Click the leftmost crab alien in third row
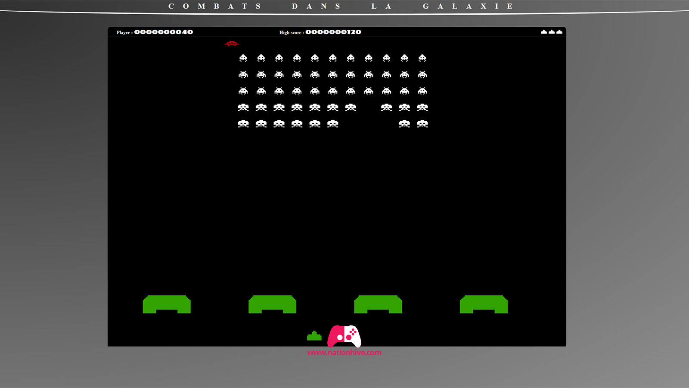Image resolution: width=689 pixels, height=388 pixels. click(x=243, y=91)
